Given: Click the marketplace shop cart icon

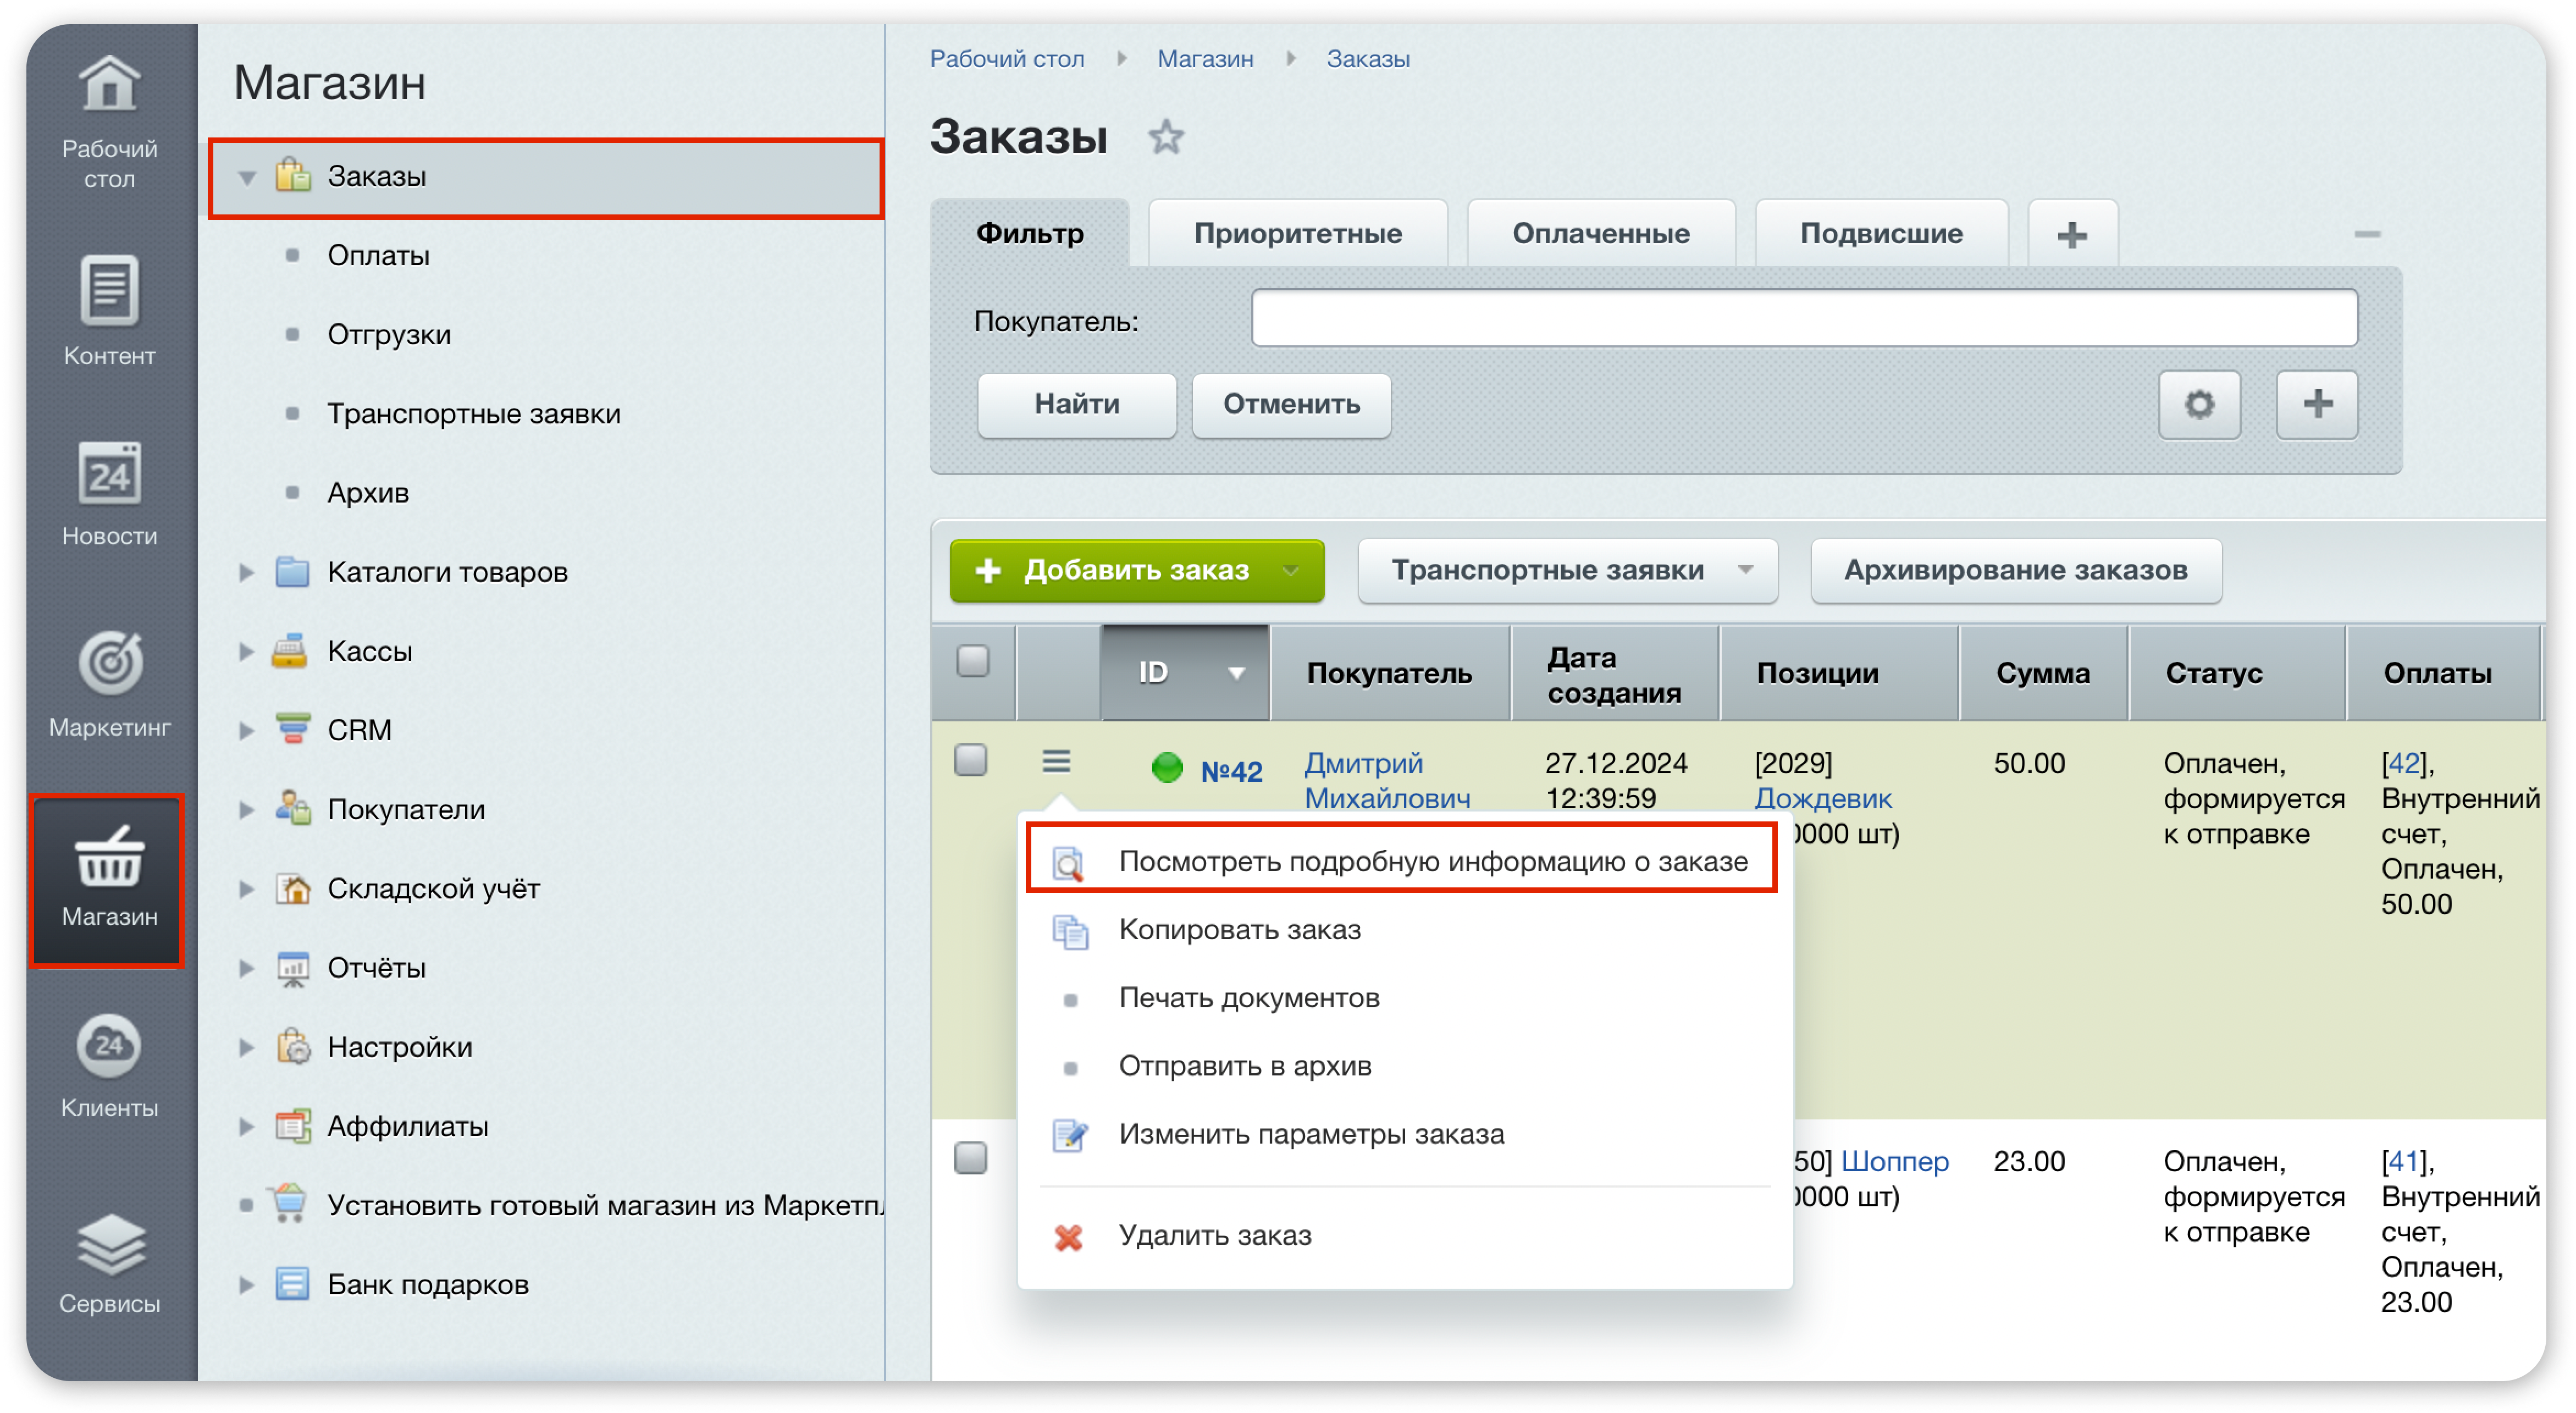Looking at the screenshot, I should 288,1203.
